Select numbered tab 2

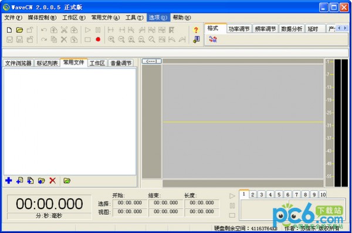252,195
